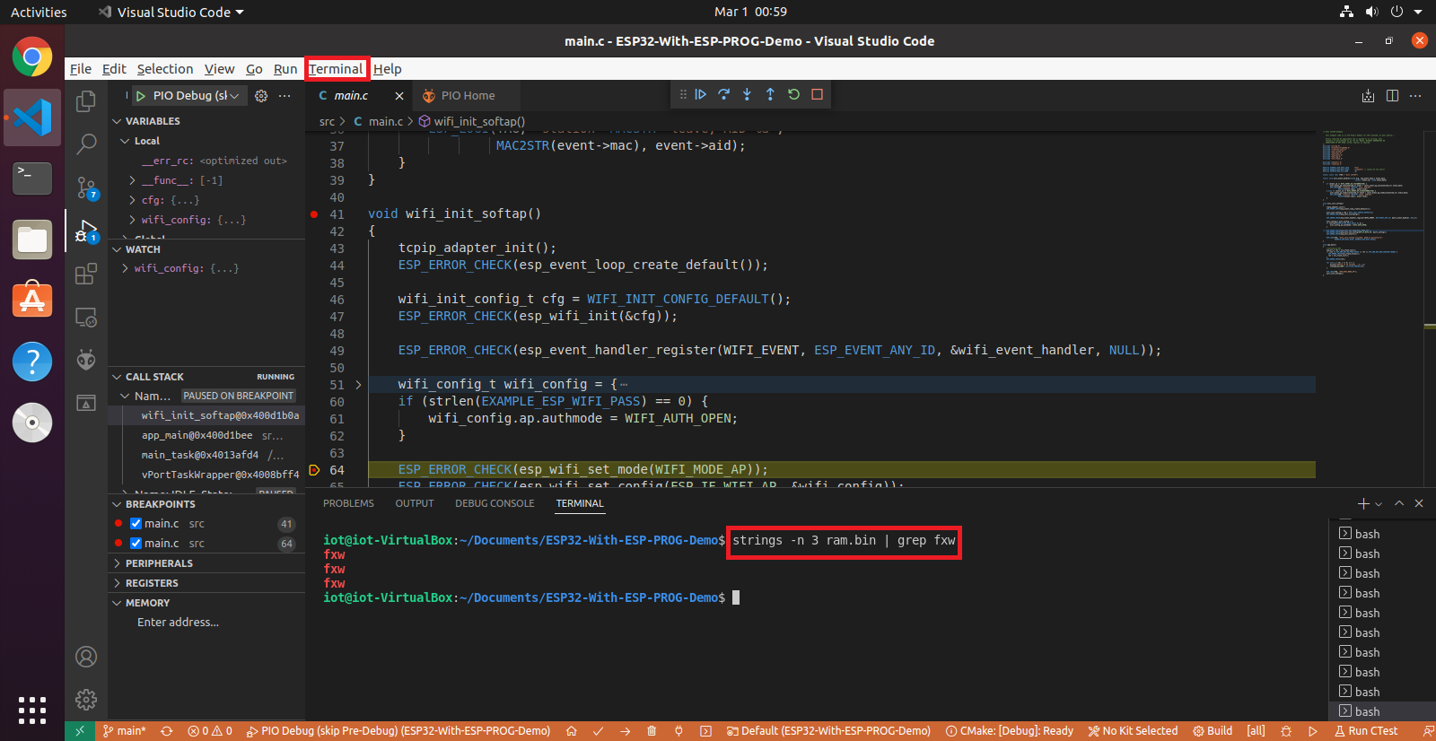Stop the debug session
The height and width of the screenshot is (741, 1436).
pos(817,94)
